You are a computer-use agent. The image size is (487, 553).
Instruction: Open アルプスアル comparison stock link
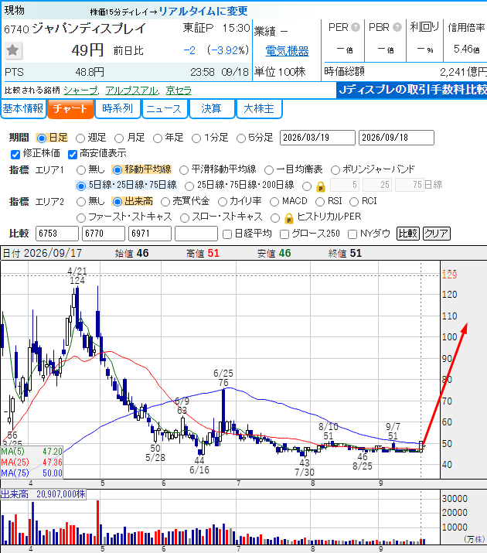131,90
